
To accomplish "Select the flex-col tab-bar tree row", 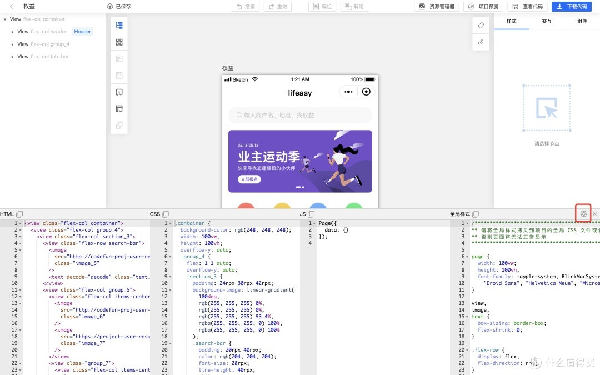I will (53, 57).
